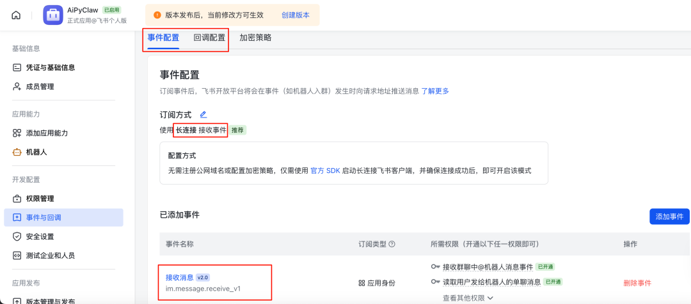Open 安全设置 in sidebar
Viewport: 691px width, 304px height.
pyautogui.click(x=40, y=237)
